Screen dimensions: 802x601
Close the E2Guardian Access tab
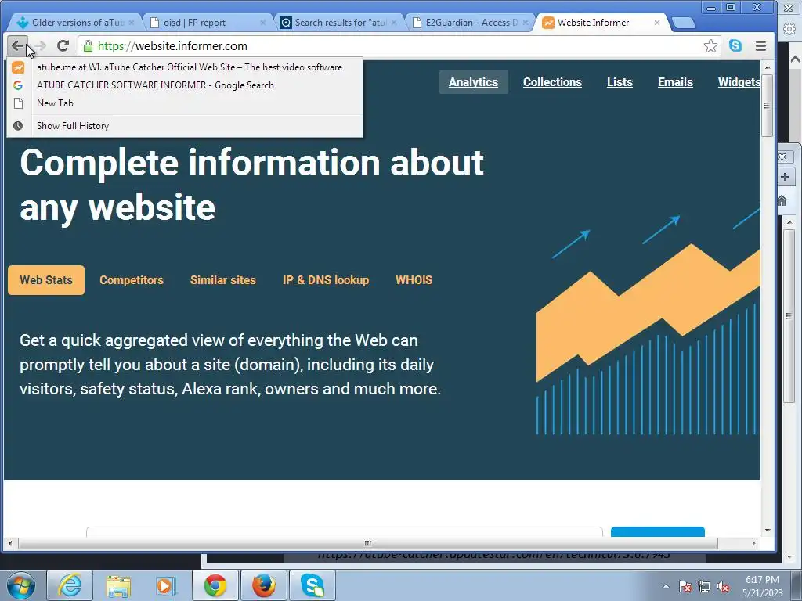[525, 23]
